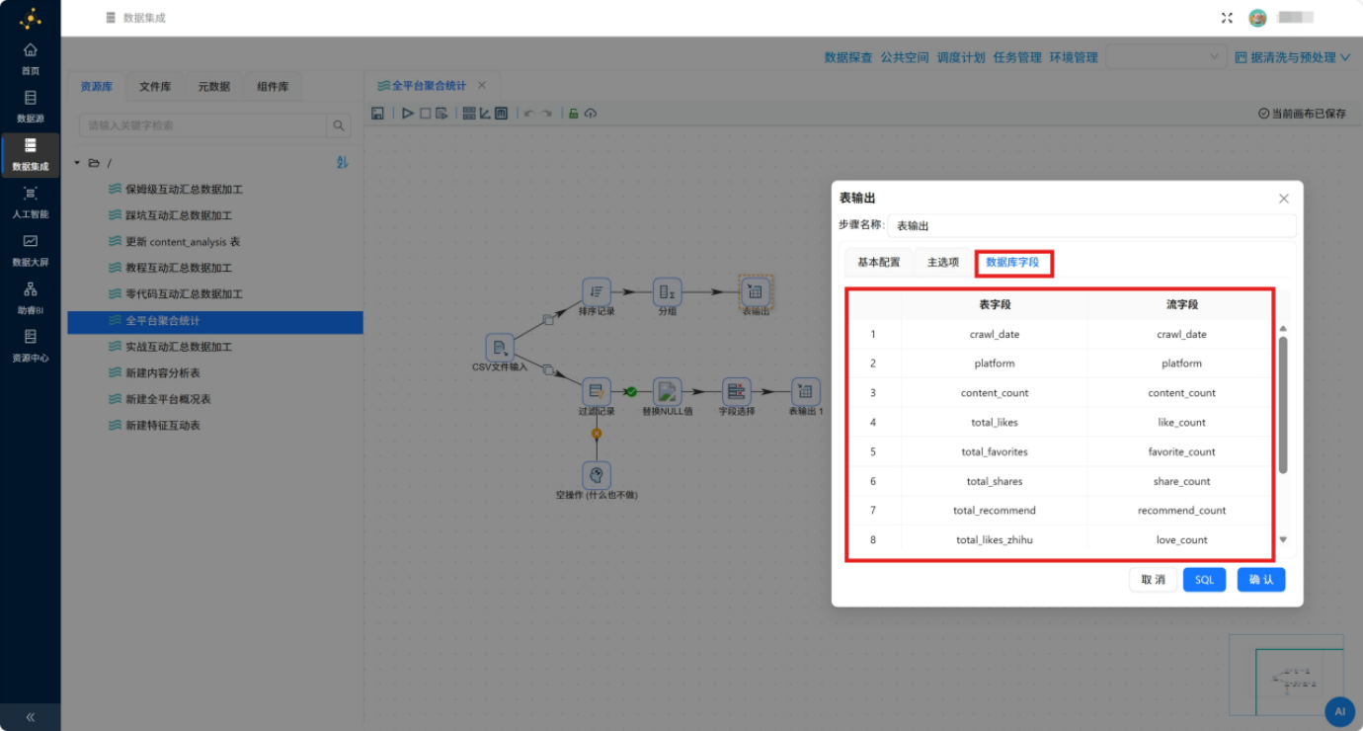
Task: Expand the 数据清洗与预处理 dropdown
Action: (1292, 57)
